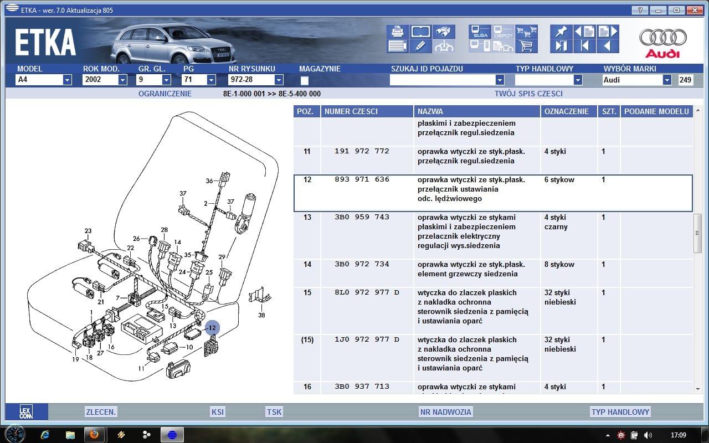Image resolution: width=709 pixels, height=443 pixels.
Task: Select part number 3B0 937 713
Action: pyautogui.click(x=362, y=387)
